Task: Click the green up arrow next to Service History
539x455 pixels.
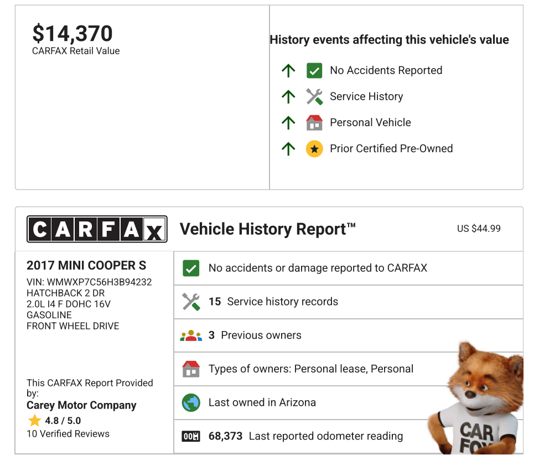Action: [288, 97]
